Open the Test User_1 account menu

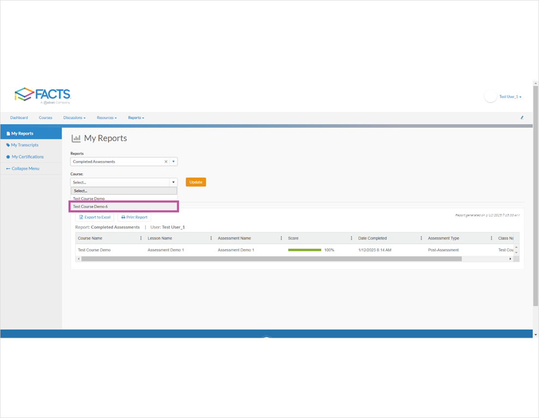point(508,96)
